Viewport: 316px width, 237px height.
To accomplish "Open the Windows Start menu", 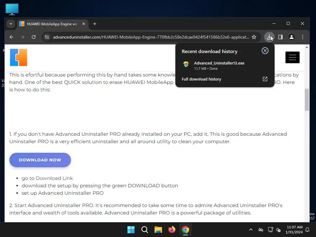I will [x=131, y=230].
